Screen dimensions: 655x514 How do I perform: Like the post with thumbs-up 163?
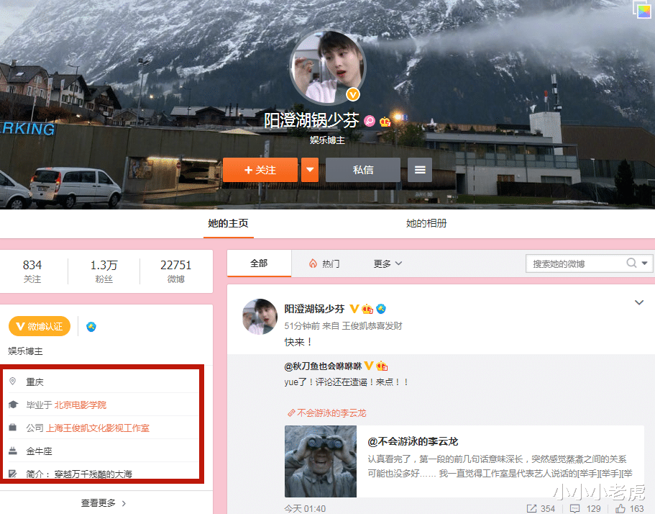coord(620,508)
